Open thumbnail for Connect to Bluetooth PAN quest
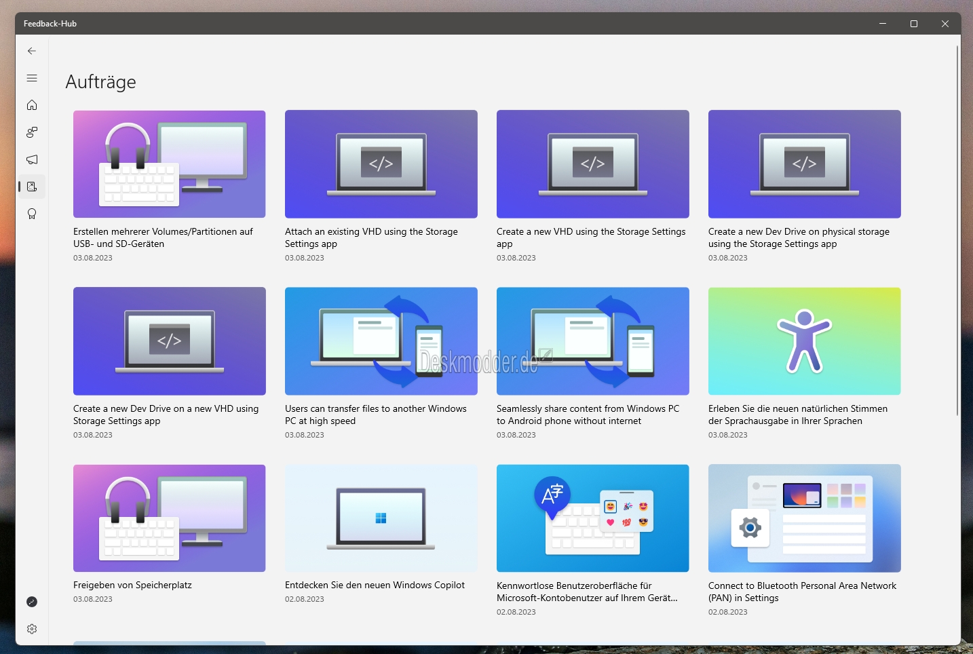Viewport: 973px width, 654px height. click(x=805, y=518)
